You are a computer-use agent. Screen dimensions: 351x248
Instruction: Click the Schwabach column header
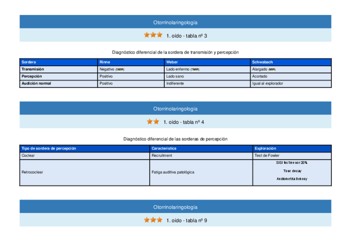[262, 62]
